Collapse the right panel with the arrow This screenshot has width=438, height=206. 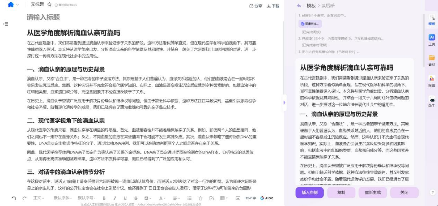click(284, 103)
